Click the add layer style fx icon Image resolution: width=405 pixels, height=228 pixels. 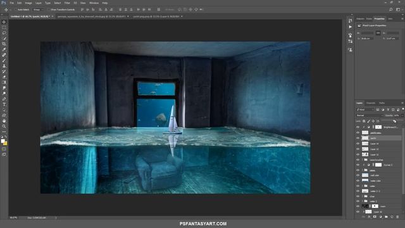click(x=369, y=217)
